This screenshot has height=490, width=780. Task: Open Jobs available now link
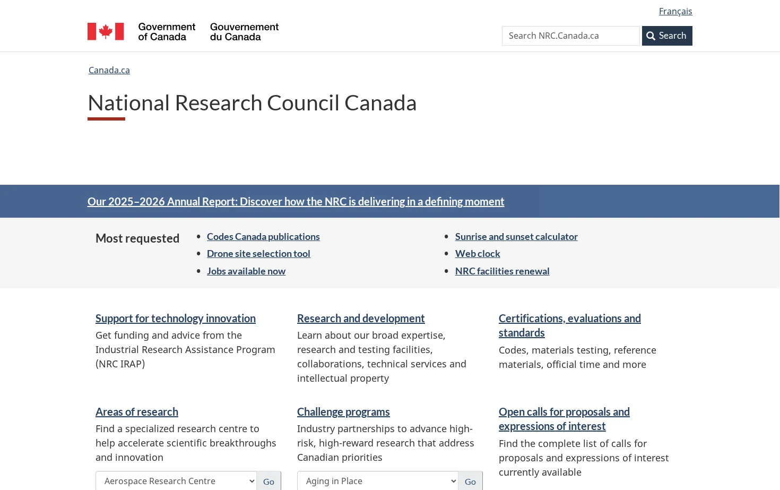(246, 271)
